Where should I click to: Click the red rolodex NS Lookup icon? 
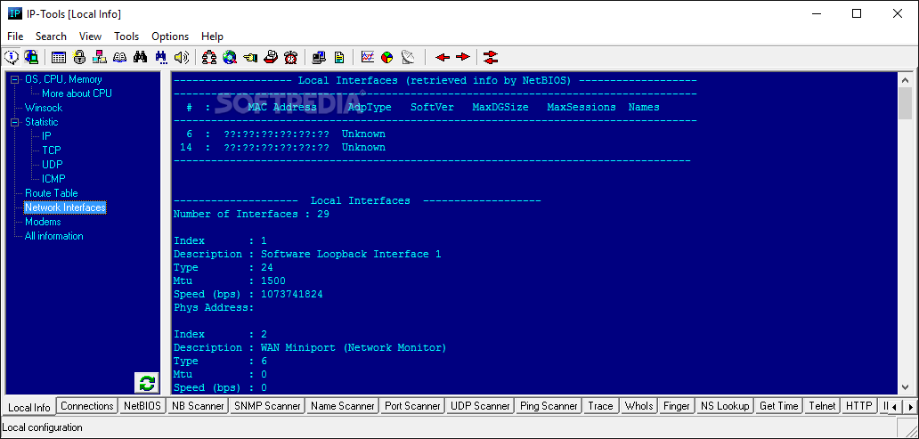pos(270,57)
